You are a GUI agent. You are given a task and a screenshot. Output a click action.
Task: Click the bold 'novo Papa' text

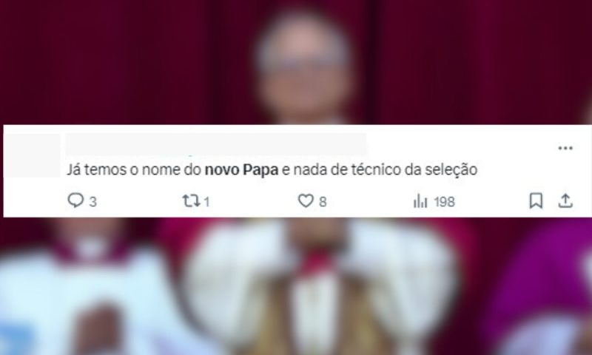241,170
